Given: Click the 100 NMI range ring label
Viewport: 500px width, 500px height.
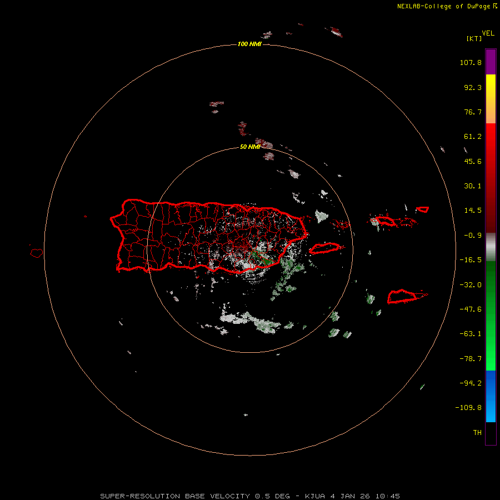Looking at the screenshot, I should click(x=249, y=44).
